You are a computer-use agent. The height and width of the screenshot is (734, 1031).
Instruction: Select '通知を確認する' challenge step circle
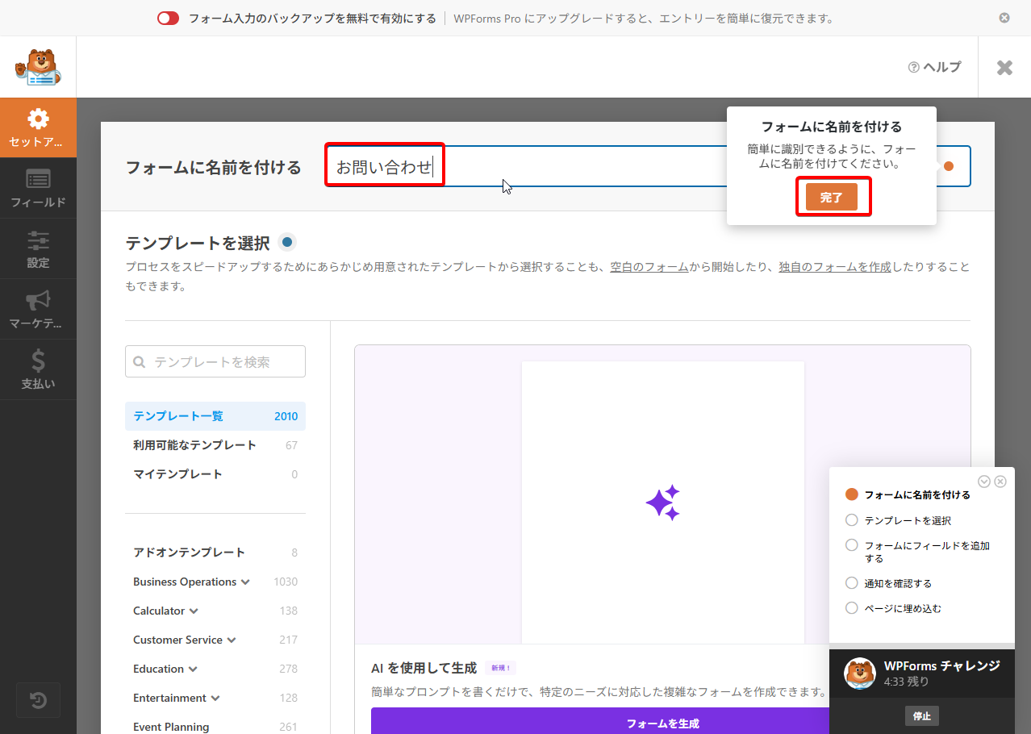pos(851,583)
